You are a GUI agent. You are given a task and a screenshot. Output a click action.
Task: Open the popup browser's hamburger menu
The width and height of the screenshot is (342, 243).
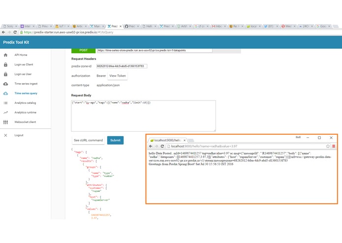pyautogui.click(x=334, y=146)
